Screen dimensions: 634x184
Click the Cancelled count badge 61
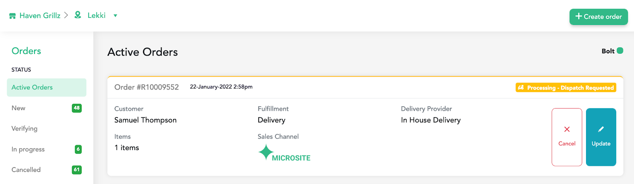pyautogui.click(x=76, y=170)
